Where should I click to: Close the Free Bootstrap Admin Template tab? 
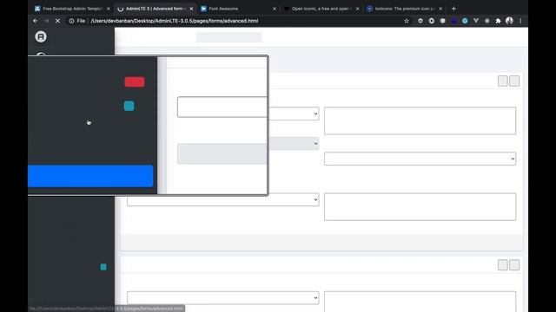point(108,9)
